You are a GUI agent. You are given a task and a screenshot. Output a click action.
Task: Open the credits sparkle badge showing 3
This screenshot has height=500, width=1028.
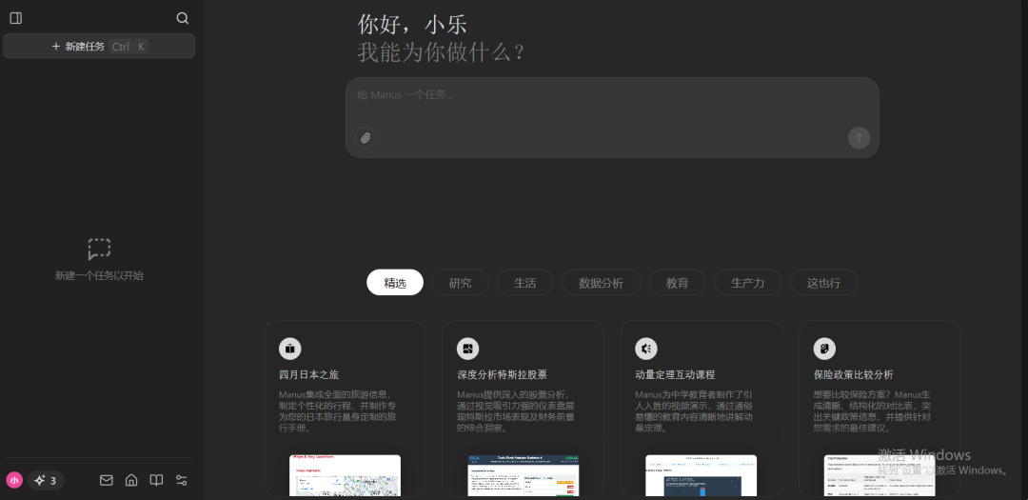46,480
